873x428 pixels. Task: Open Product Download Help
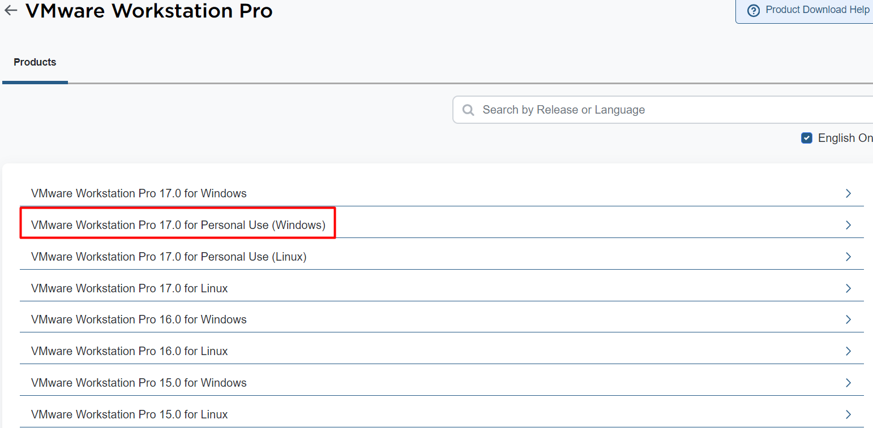coord(817,10)
